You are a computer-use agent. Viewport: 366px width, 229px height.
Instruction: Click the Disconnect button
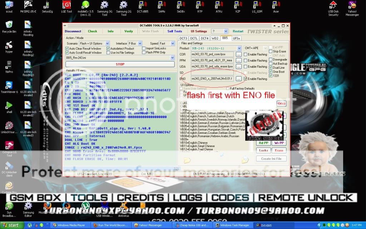pyautogui.click(x=73, y=31)
